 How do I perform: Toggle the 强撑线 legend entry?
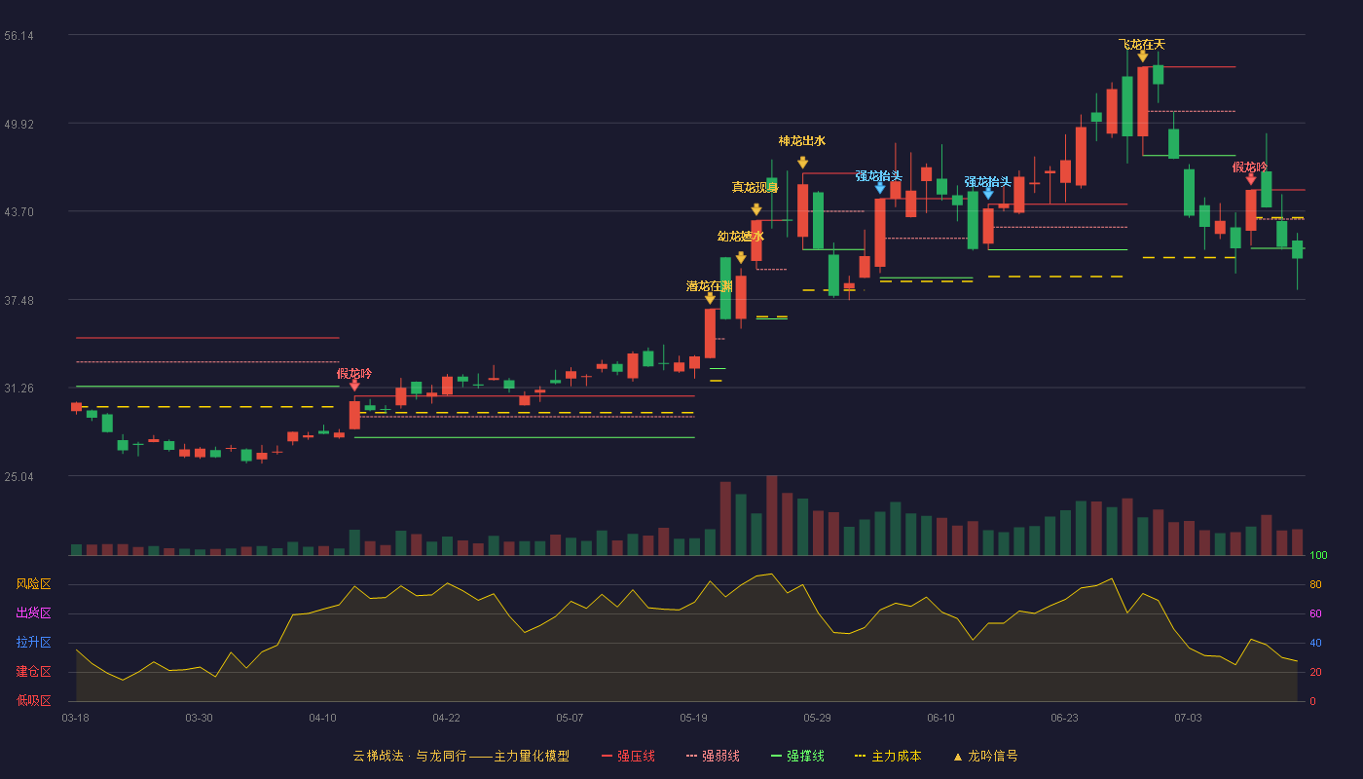797,756
